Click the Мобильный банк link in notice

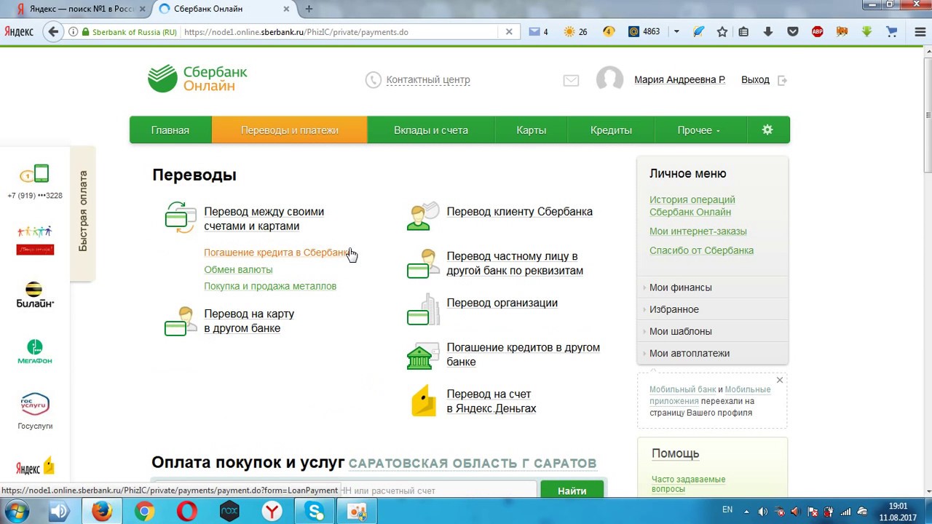click(683, 389)
